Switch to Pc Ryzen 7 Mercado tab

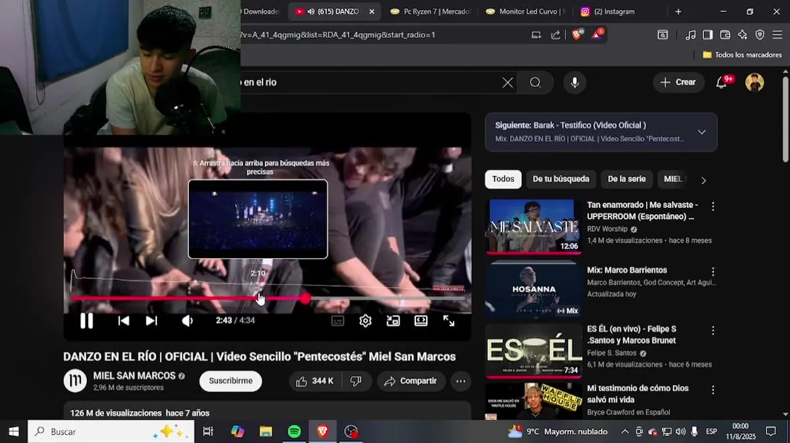pyautogui.click(x=430, y=12)
